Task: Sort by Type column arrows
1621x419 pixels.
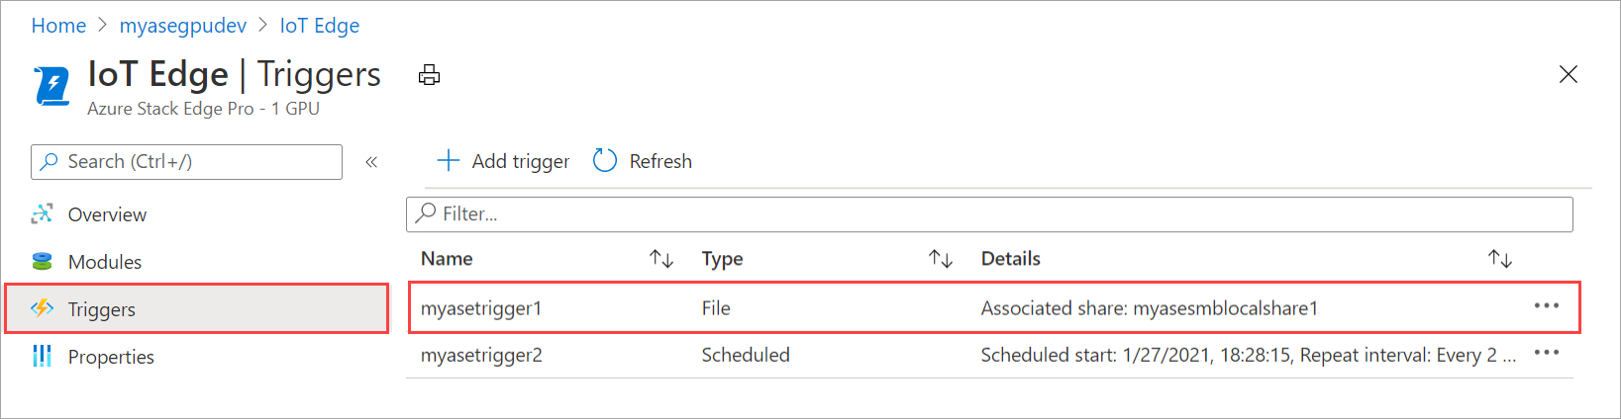Action: (941, 259)
